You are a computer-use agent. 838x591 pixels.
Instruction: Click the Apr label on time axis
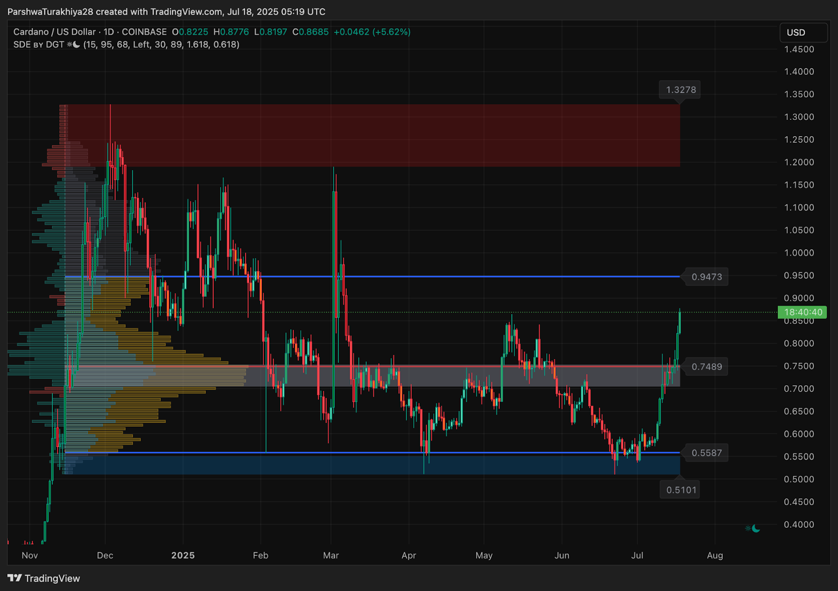click(409, 555)
